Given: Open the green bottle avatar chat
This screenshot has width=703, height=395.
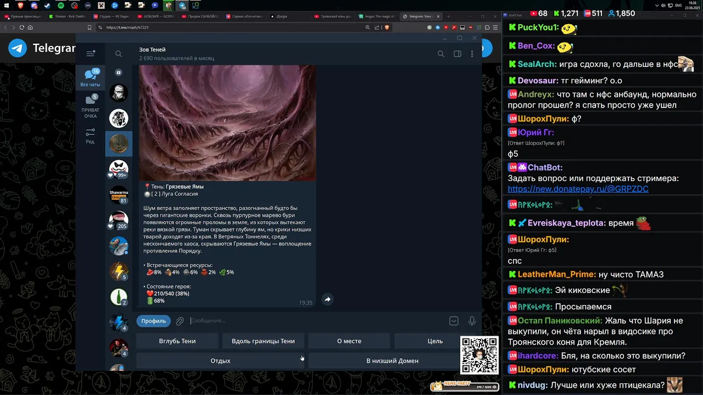Looking at the screenshot, I should coord(119,297).
